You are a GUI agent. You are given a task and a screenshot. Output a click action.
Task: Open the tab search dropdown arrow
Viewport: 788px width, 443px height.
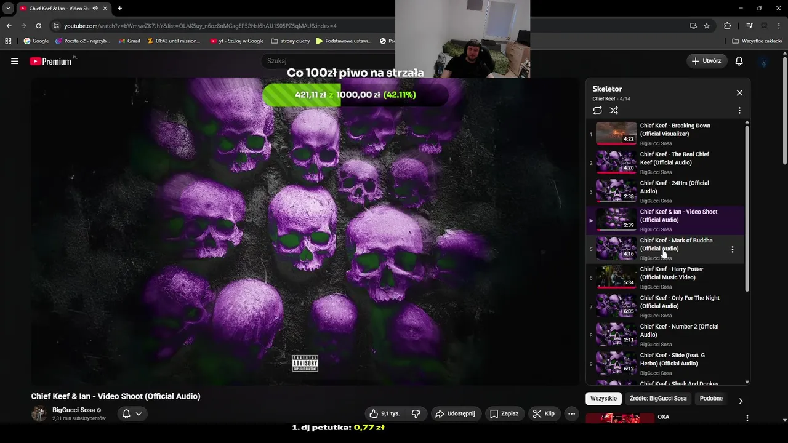(8, 8)
